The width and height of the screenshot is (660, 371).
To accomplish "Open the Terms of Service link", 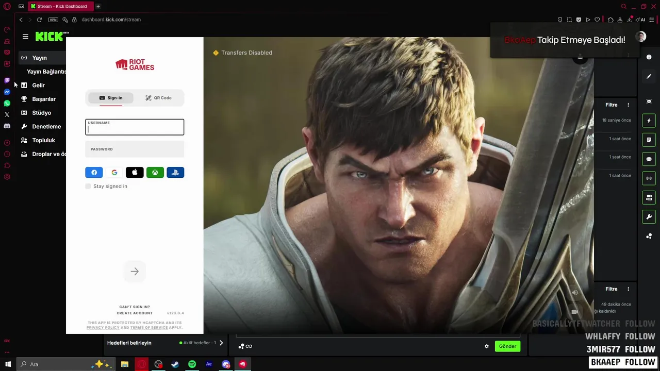I will 149,328.
